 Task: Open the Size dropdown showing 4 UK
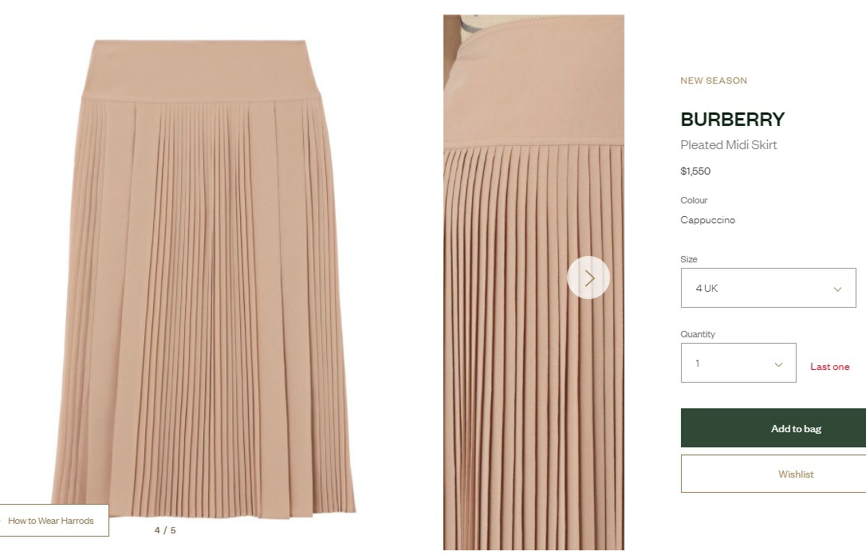pyautogui.click(x=768, y=288)
